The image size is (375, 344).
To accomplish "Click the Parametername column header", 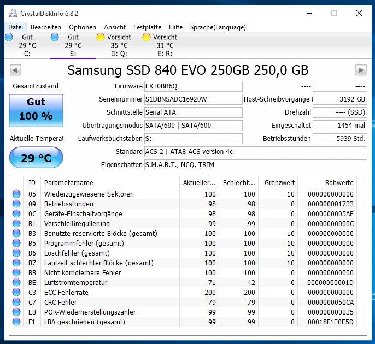I will click(110, 183).
